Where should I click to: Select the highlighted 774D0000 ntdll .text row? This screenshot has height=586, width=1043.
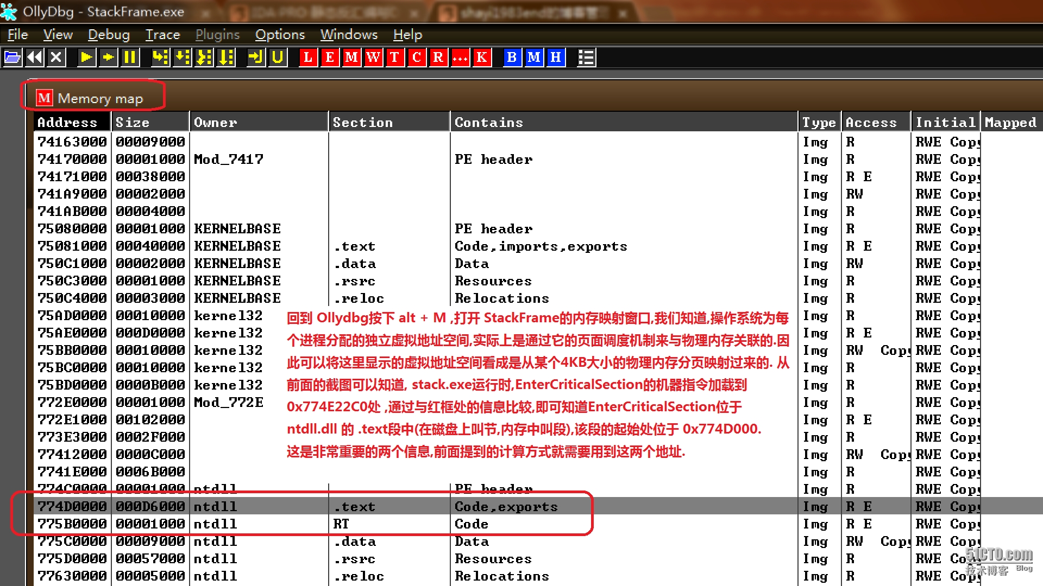[538, 506]
